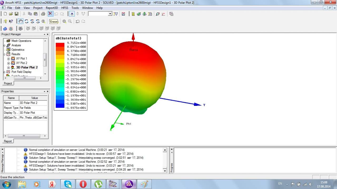Select the Pan hand tool

pyautogui.click(x=21, y=21)
